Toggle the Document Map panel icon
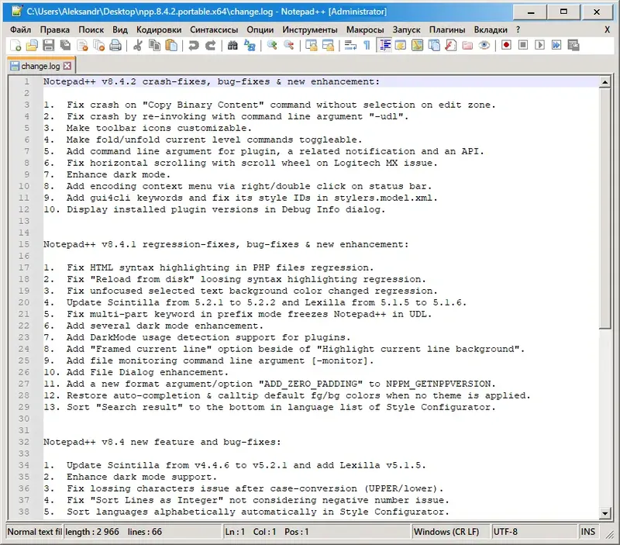Viewport: 620px width, 545px height. (417, 46)
